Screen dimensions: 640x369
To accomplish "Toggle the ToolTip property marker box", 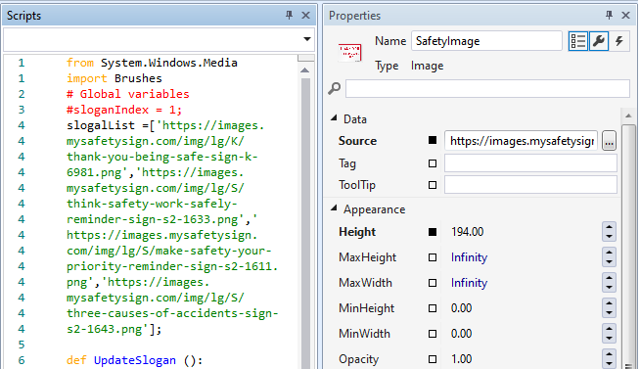I will [x=433, y=185].
